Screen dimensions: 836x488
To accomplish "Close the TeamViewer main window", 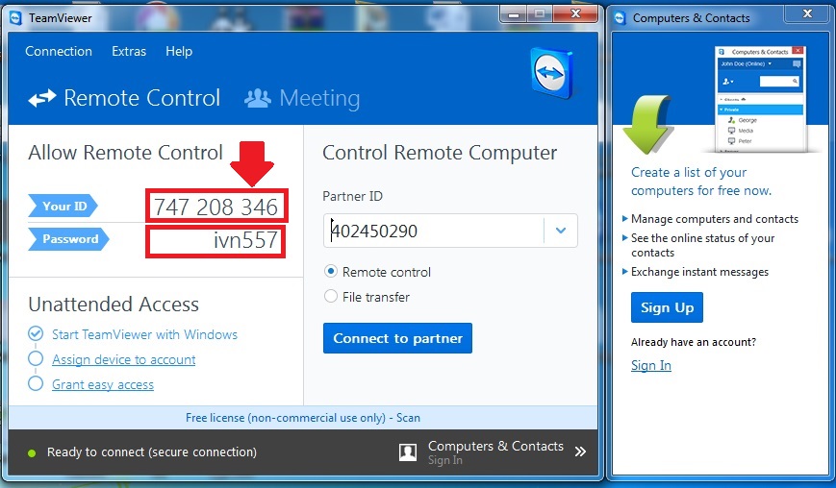I will coord(575,14).
